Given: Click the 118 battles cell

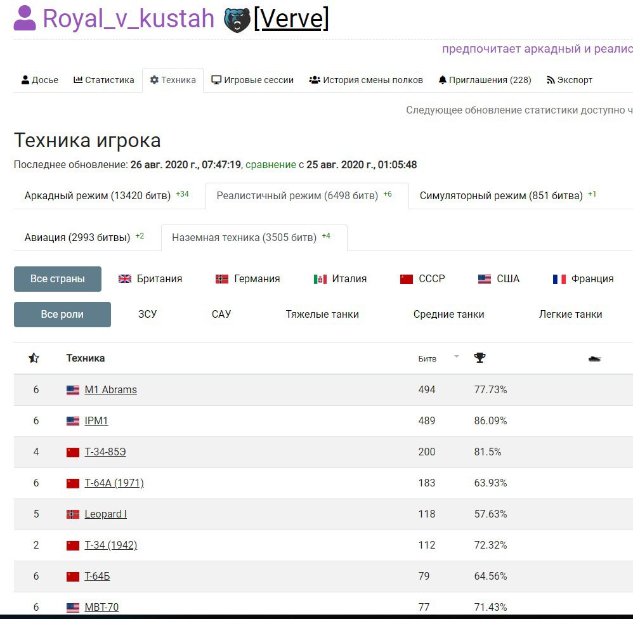Looking at the screenshot, I should tap(427, 514).
